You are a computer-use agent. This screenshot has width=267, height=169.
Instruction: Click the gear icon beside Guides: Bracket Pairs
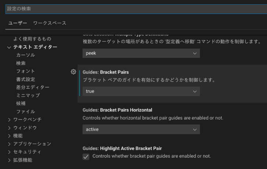pos(73,72)
